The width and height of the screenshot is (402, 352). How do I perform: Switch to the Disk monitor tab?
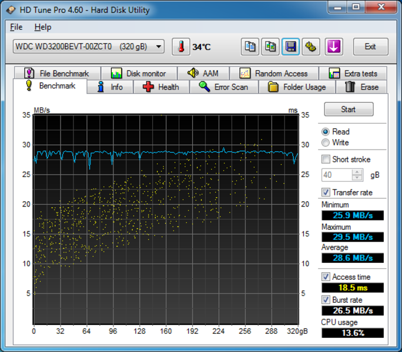[138, 73]
